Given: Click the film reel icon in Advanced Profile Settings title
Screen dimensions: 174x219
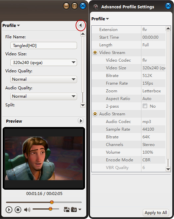Looking at the screenshot, I should pos(96,7).
